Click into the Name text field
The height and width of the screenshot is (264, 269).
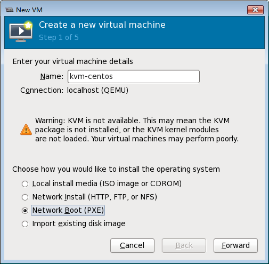tap(134, 76)
